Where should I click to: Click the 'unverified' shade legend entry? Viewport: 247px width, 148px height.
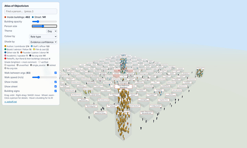click(x=23, y=65)
